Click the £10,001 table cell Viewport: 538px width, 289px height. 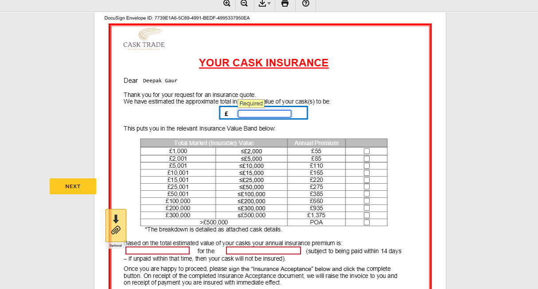click(x=178, y=173)
